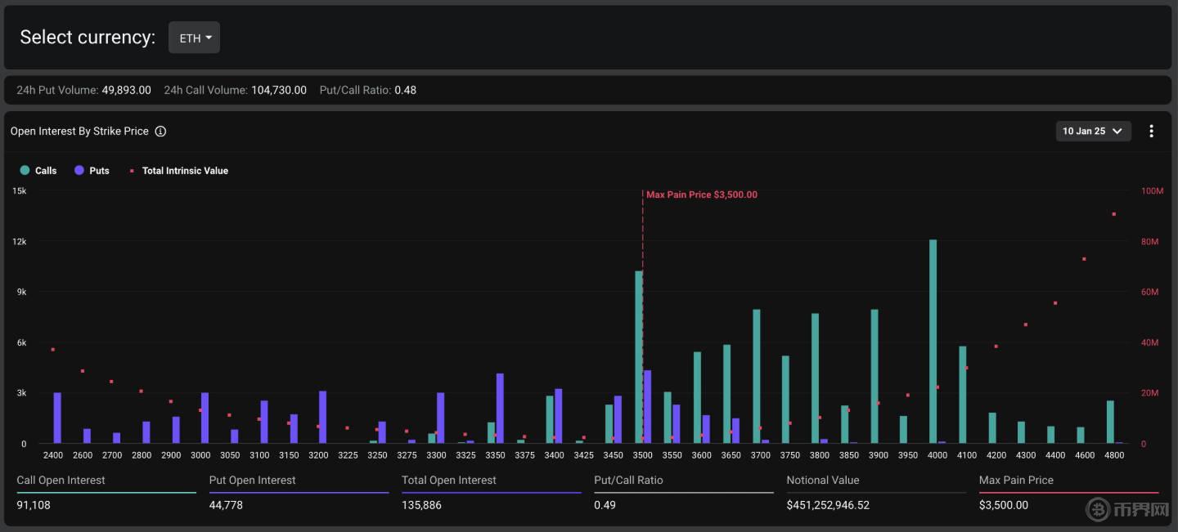Click the watermark logo in bottom-right corner

coord(1130,510)
